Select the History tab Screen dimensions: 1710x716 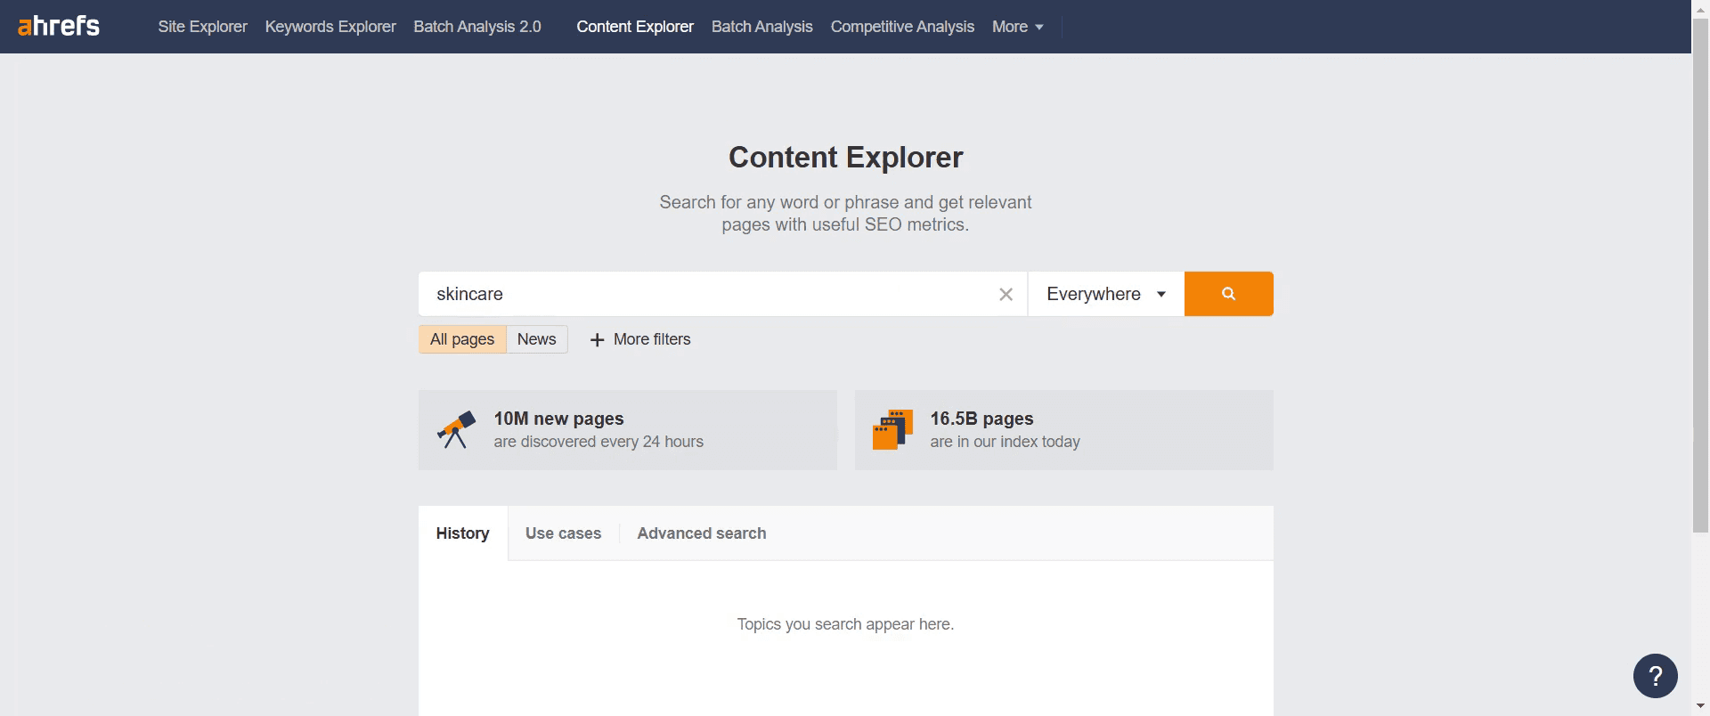(462, 533)
